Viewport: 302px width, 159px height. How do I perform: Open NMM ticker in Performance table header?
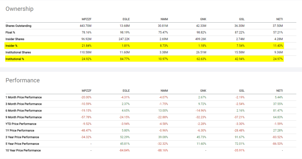click(164, 91)
